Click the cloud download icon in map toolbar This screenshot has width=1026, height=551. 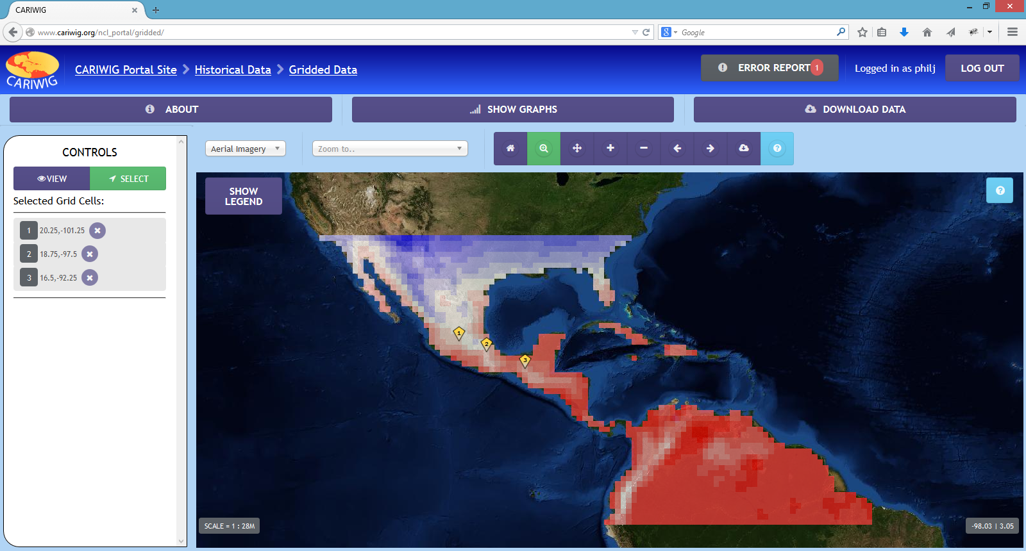(744, 149)
